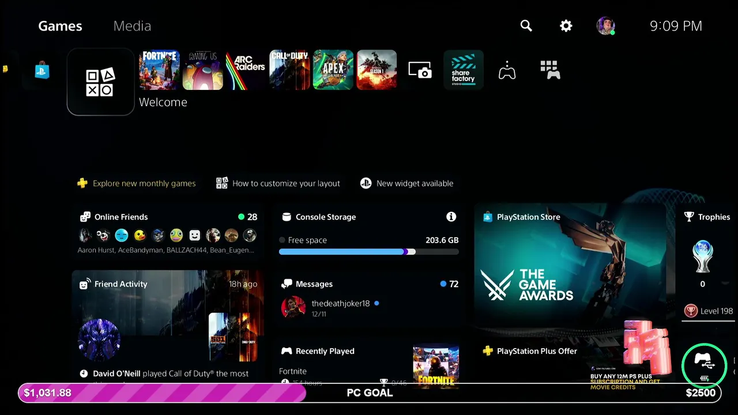Launch the Among Us game tile

(x=203, y=70)
